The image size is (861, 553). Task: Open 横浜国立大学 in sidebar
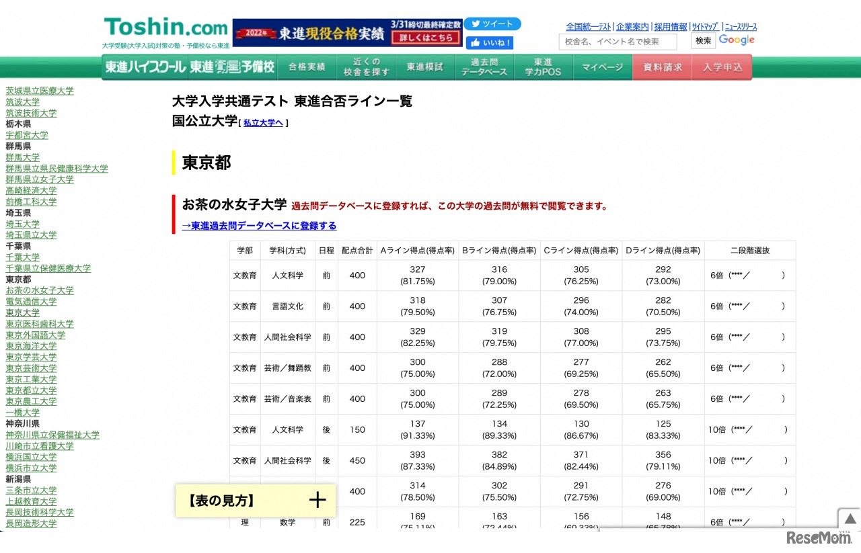31,457
